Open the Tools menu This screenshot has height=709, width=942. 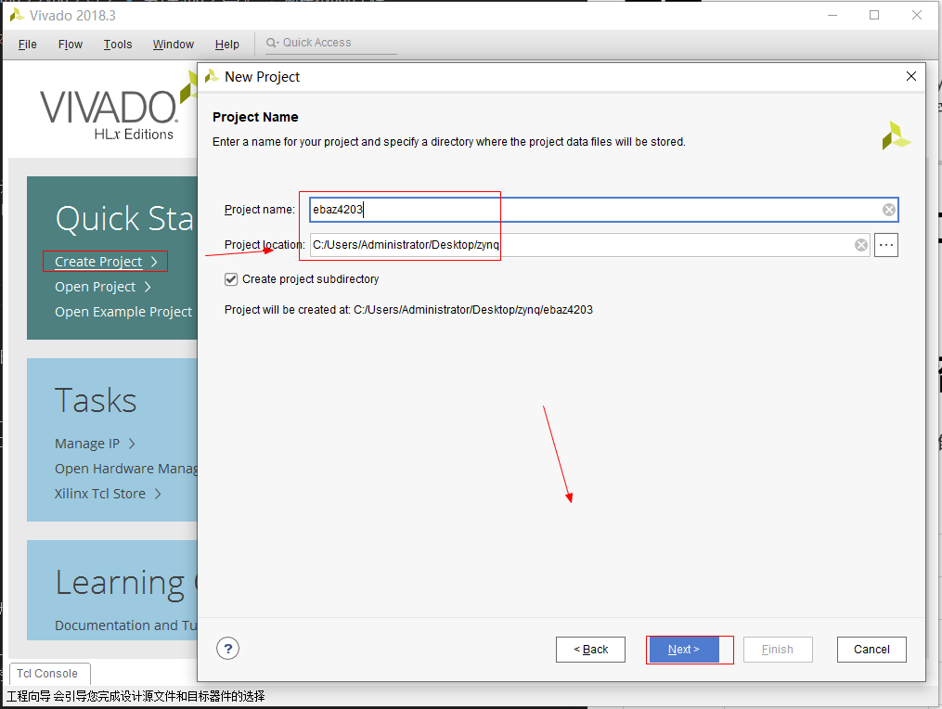tap(118, 45)
